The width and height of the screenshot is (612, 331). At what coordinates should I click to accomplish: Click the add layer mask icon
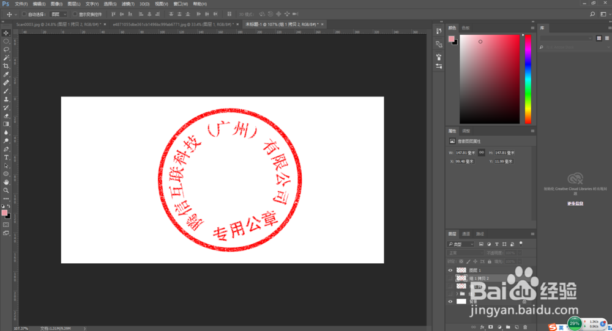tap(491, 327)
